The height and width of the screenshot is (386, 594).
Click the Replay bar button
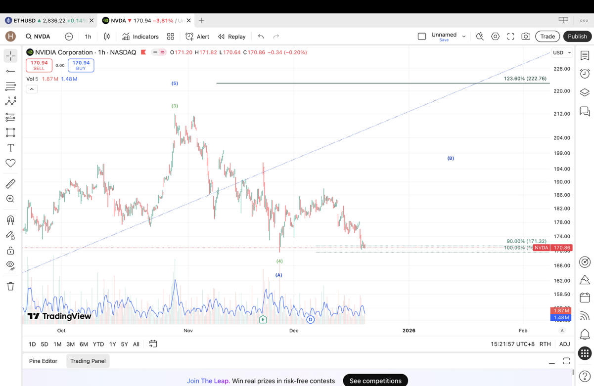click(x=232, y=37)
